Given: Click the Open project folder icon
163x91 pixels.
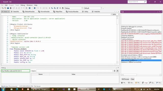Looking at the screenshot, I should 5,8.
